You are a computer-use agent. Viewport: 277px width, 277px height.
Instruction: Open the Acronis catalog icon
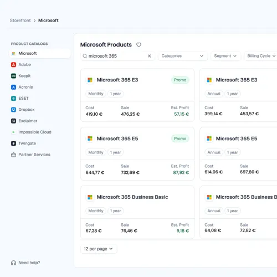tap(13, 87)
